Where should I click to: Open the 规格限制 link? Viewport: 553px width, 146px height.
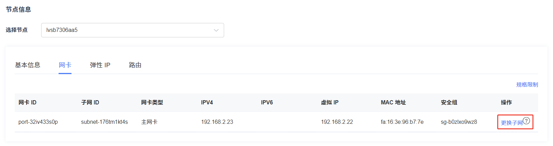tap(527, 85)
